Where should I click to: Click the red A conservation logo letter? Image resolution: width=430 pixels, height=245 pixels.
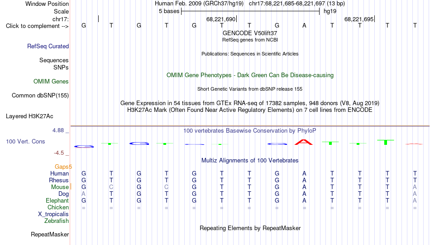pos(304,142)
